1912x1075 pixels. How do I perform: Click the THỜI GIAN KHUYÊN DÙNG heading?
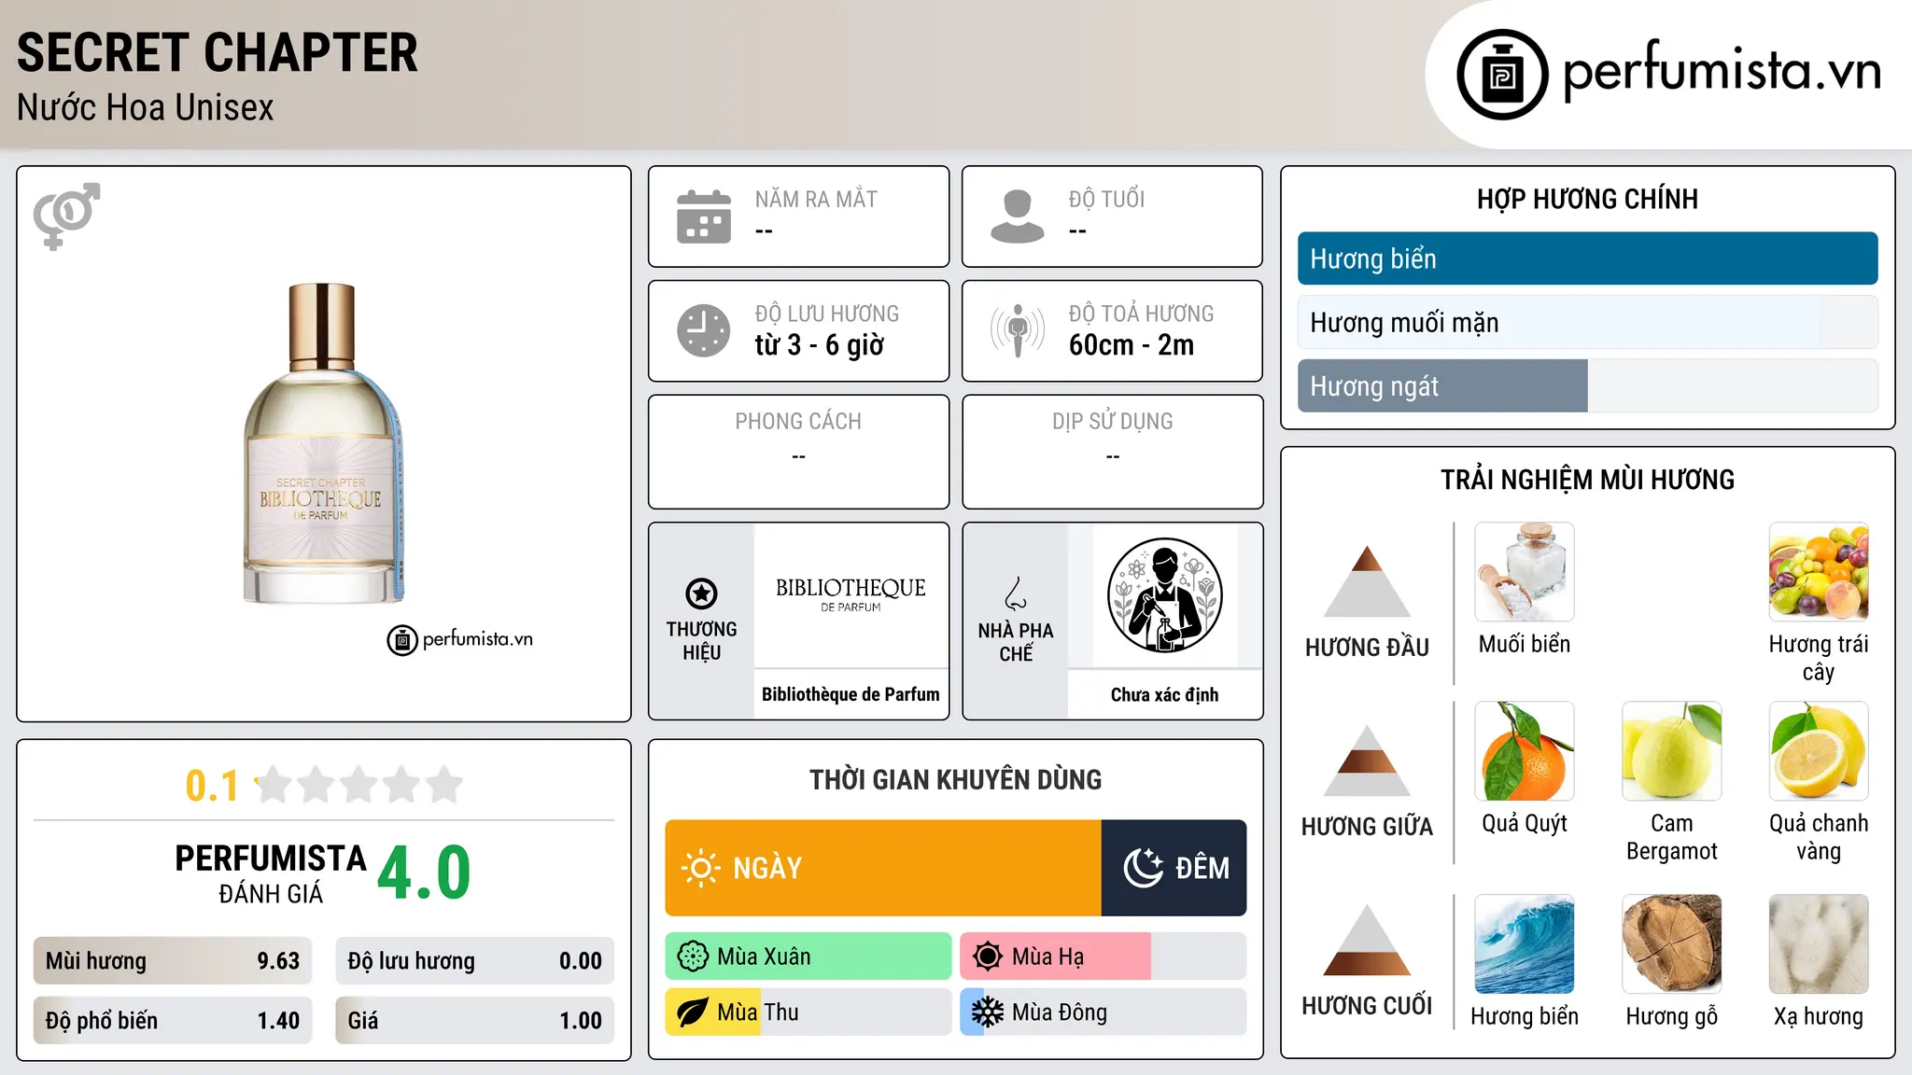(956, 779)
